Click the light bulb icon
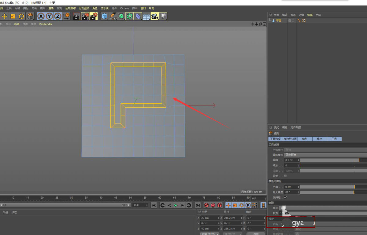This screenshot has height=235, width=367. [163, 16]
